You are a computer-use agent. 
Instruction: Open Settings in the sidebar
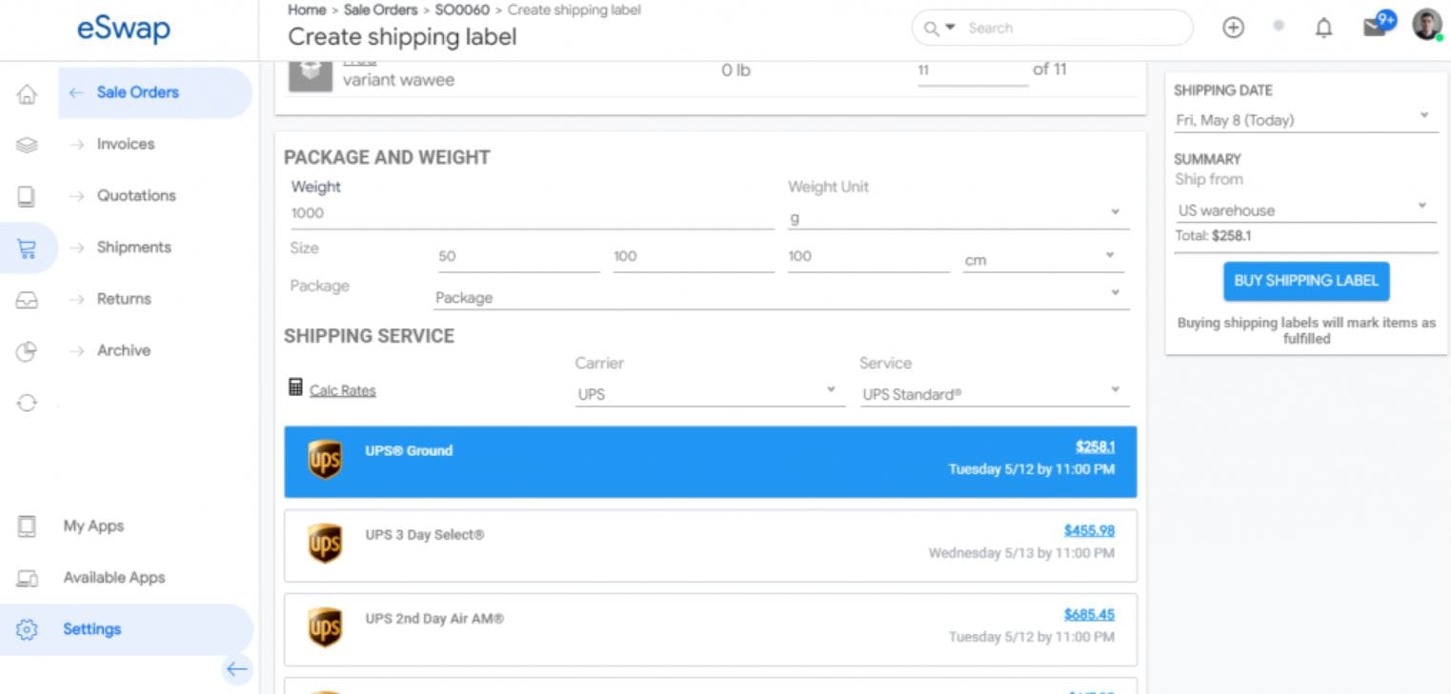[x=91, y=629]
